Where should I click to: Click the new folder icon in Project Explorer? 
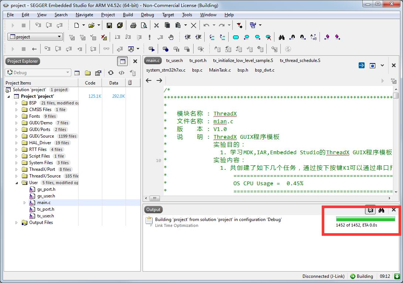coord(88,73)
